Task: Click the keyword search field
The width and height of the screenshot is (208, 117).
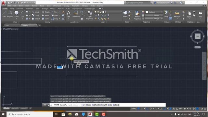Action: [138, 3]
